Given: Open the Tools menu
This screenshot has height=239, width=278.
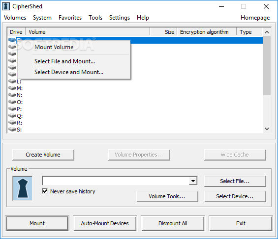Looking at the screenshot, I should pos(95,18).
